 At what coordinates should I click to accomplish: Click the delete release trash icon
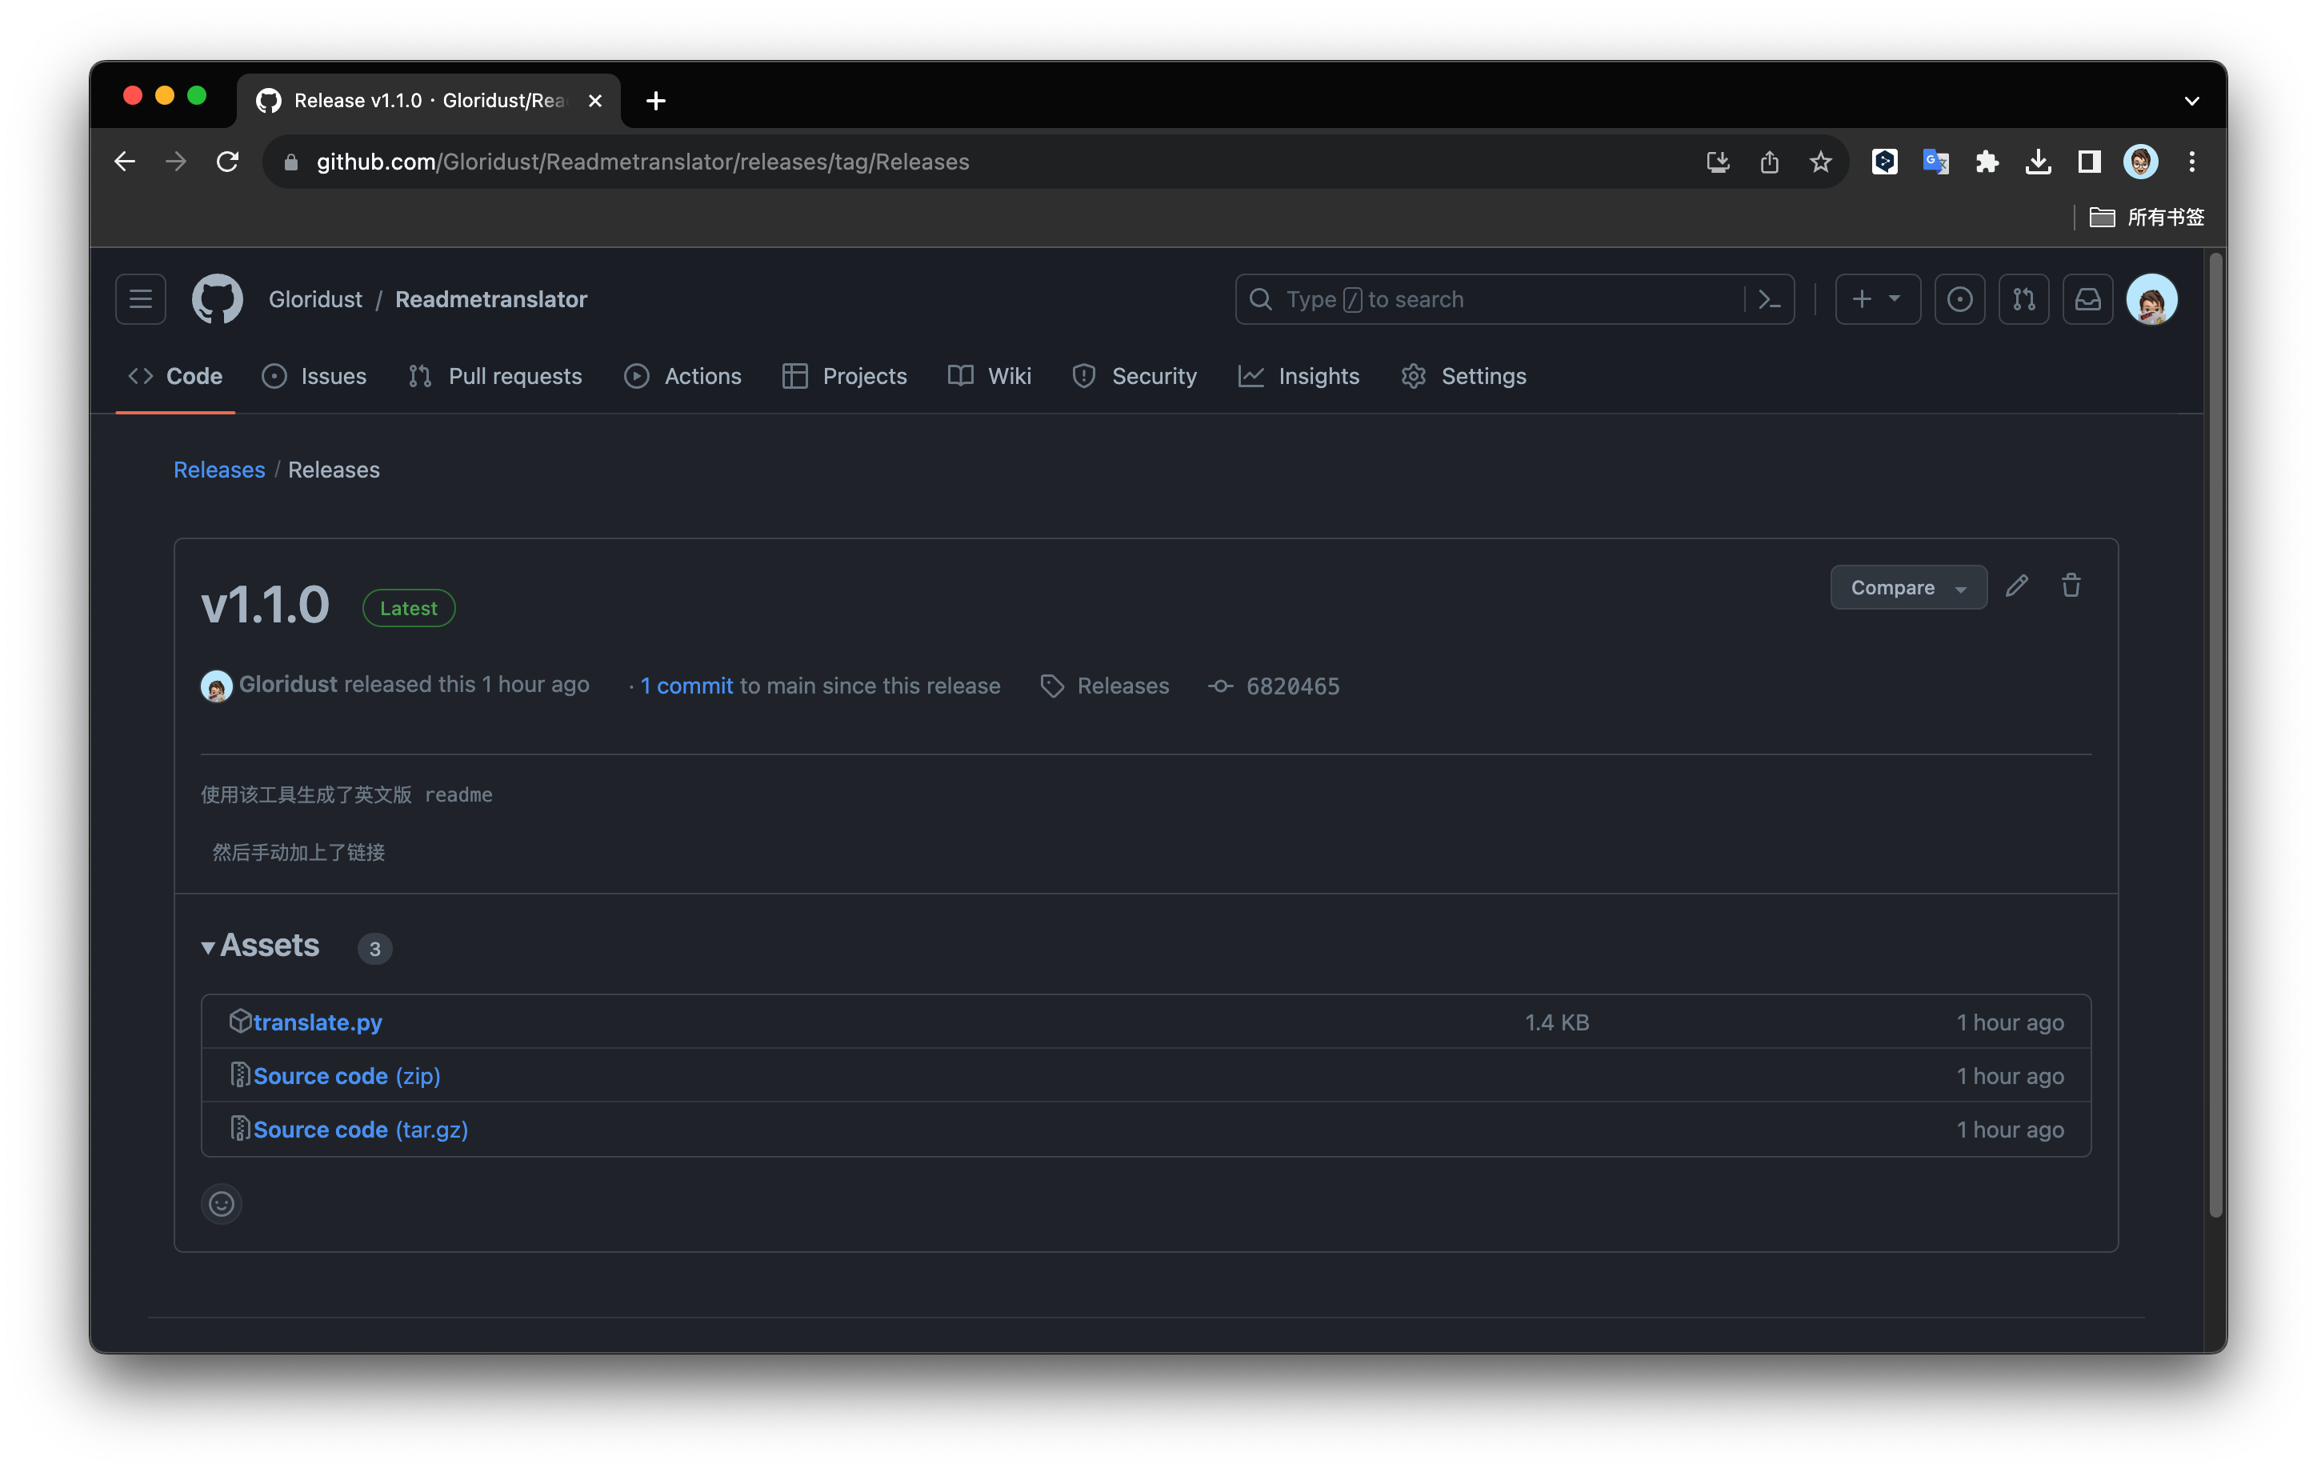[x=2071, y=584]
